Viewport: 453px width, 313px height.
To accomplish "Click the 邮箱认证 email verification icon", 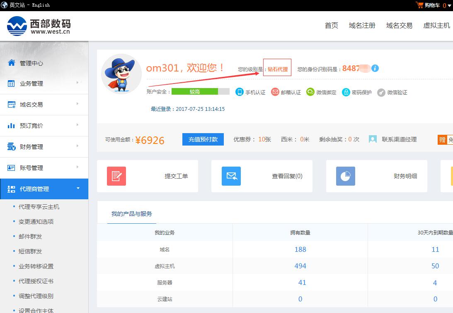I will tap(275, 92).
